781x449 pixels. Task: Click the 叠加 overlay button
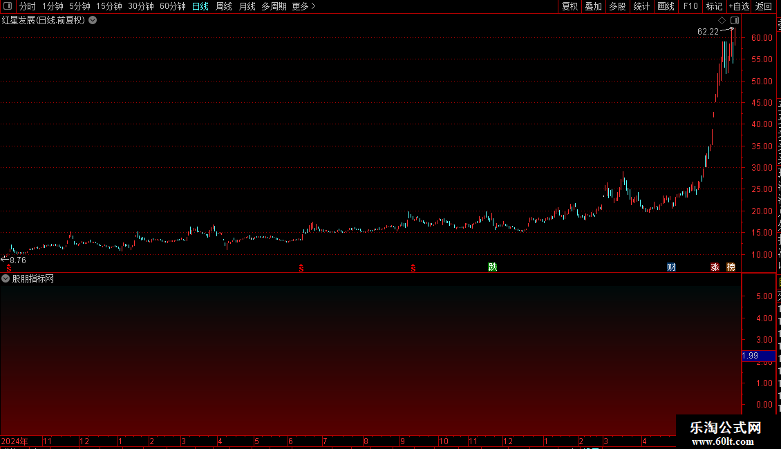pos(593,6)
